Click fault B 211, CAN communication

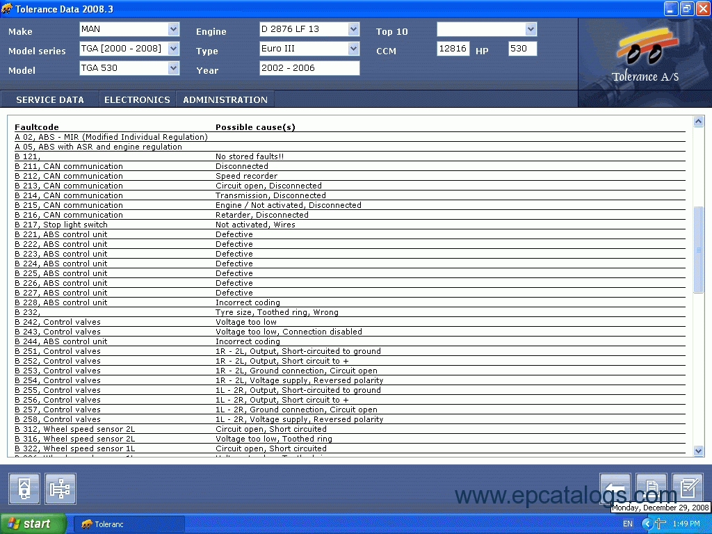tap(350, 166)
